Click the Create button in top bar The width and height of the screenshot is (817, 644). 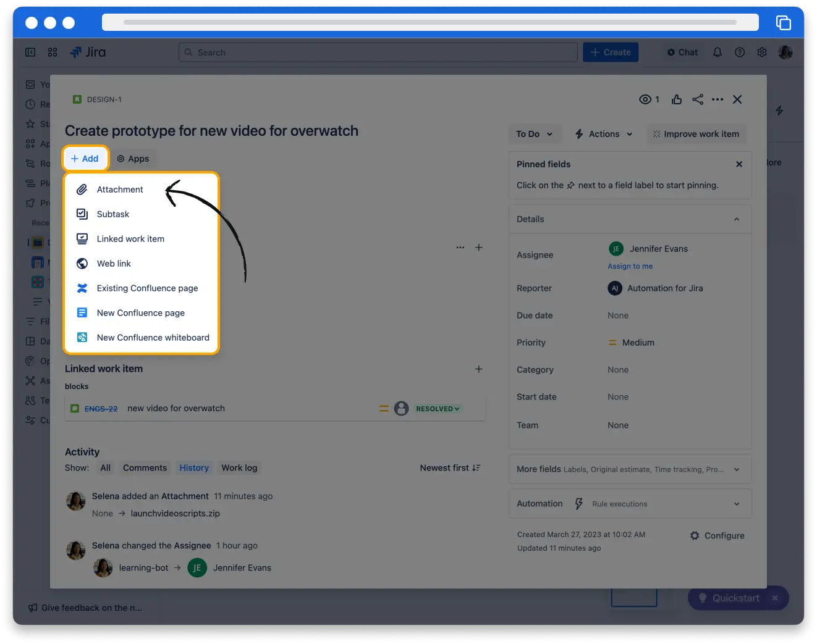pyautogui.click(x=611, y=52)
